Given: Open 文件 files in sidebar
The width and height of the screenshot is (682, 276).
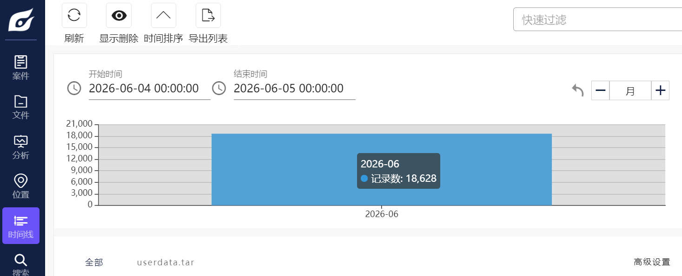Looking at the screenshot, I should coord(21,107).
